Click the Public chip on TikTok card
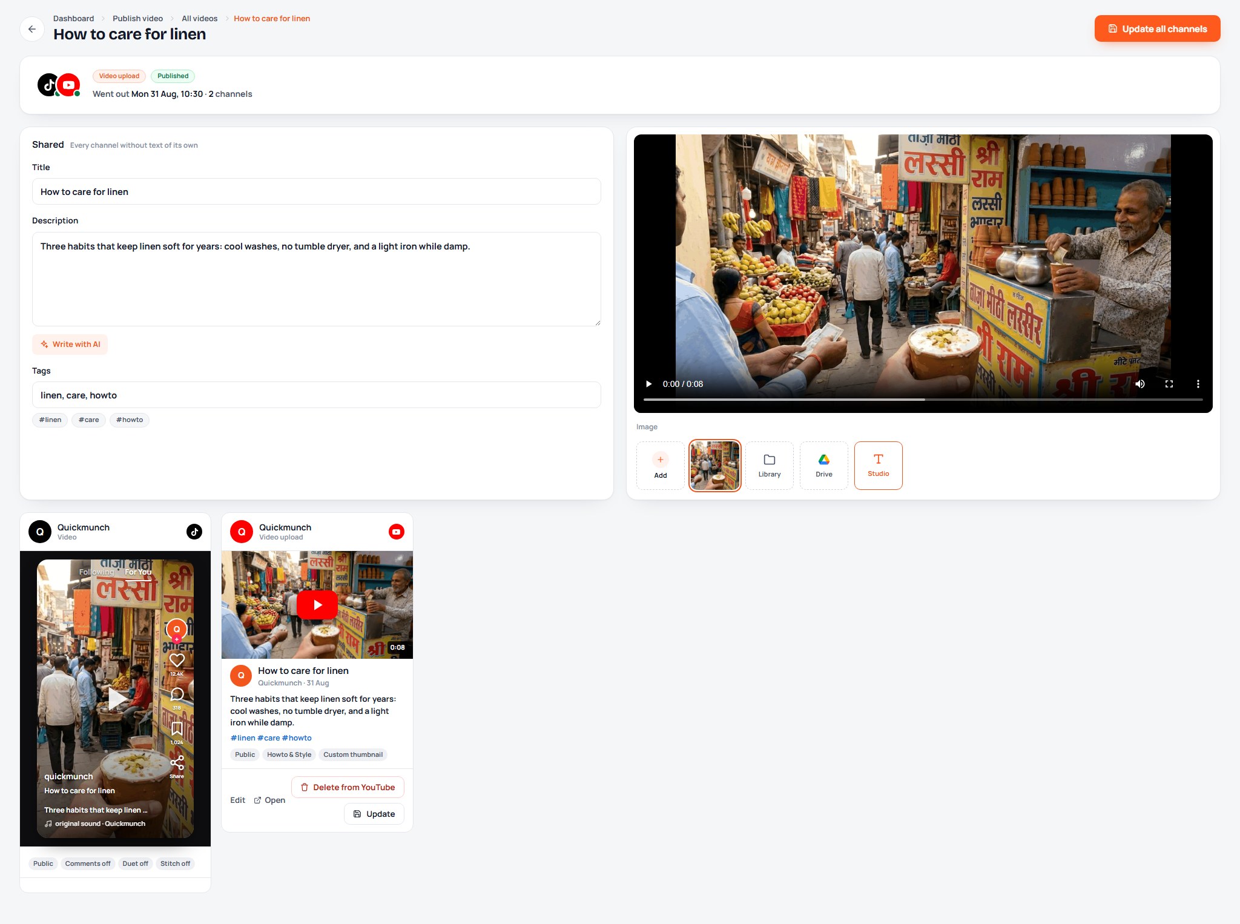The image size is (1240, 924). pyautogui.click(x=43, y=863)
